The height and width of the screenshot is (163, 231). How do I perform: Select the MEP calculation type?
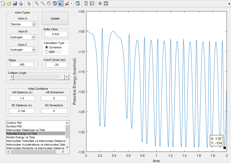pyautogui.click(x=47, y=52)
